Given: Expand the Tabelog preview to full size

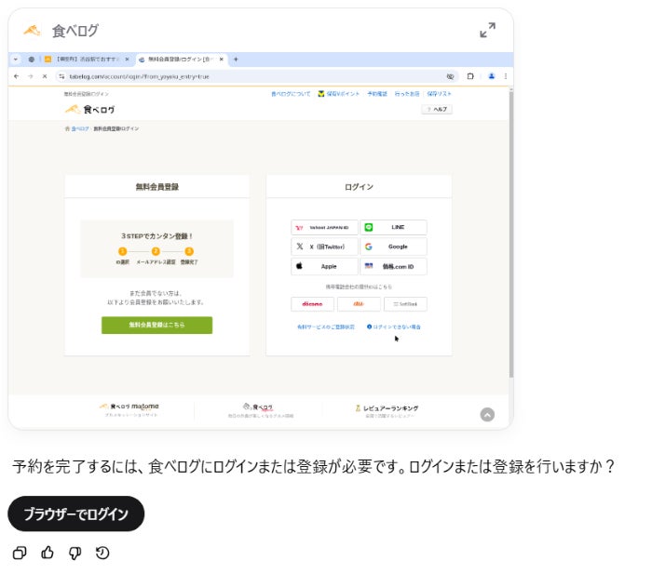Looking at the screenshot, I should (x=487, y=31).
